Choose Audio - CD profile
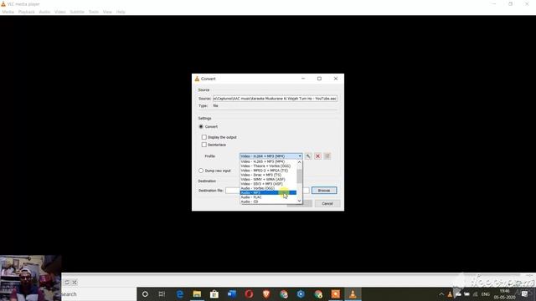536x301 pixels. click(268, 202)
